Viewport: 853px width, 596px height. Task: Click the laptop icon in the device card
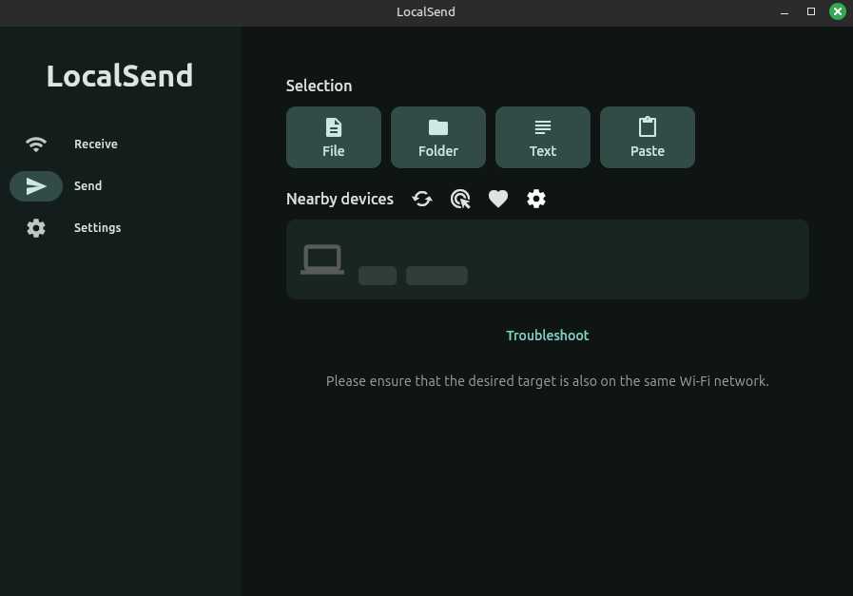pyautogui.click(x=322, y=259)
